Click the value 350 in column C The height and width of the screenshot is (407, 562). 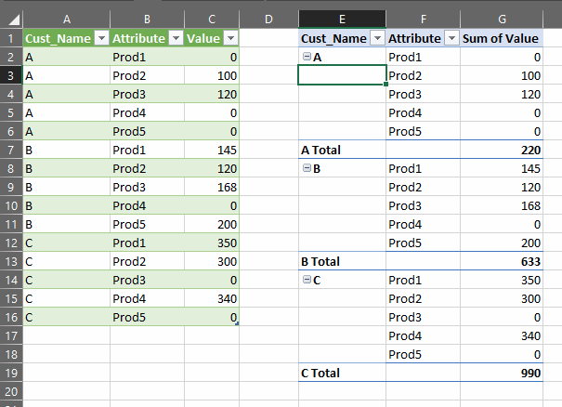pyautogui.click(x=212, y=243)
